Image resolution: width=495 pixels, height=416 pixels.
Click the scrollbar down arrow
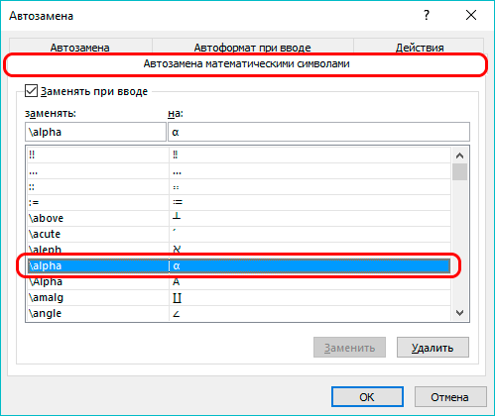[x=459, y=313]
